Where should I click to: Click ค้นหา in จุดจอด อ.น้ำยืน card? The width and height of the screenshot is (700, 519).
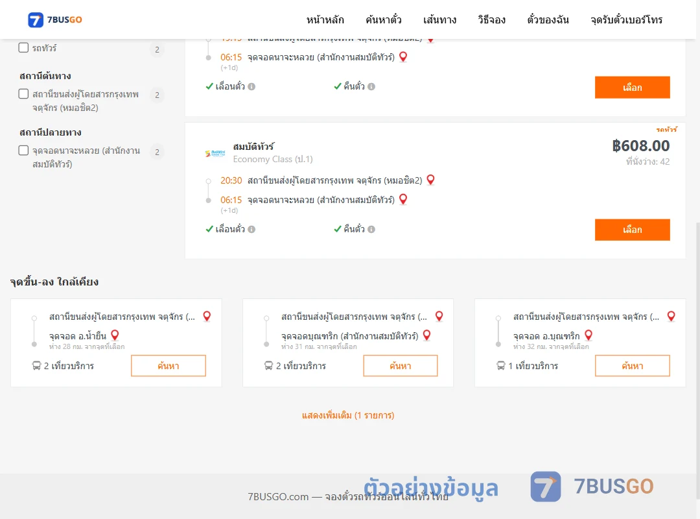point(169,366)
